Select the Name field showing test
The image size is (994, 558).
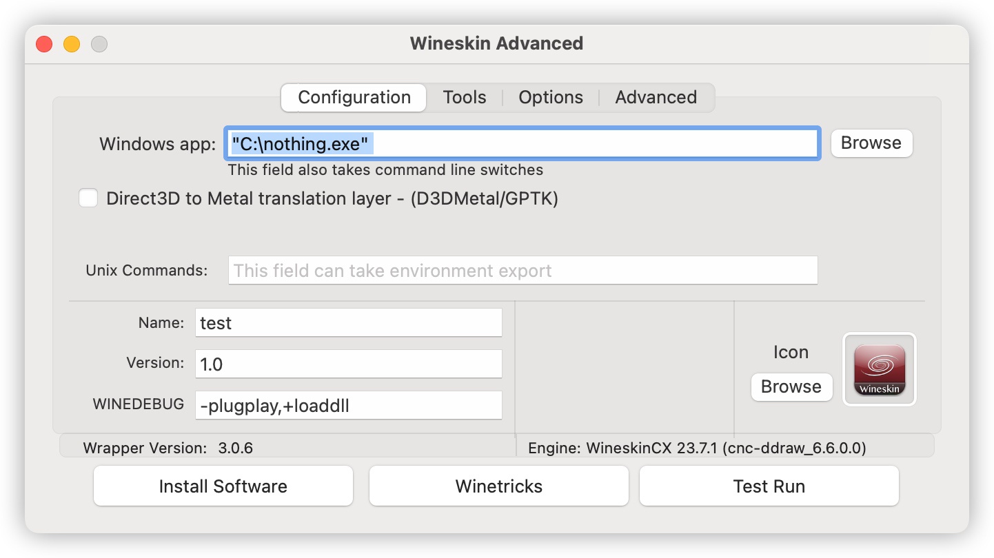tap(348, 322)
